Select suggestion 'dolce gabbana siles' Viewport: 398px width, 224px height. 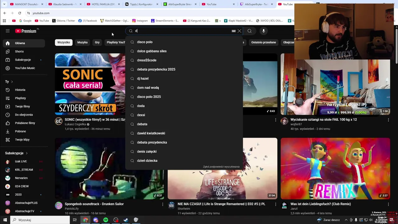[x=184, y=51]
